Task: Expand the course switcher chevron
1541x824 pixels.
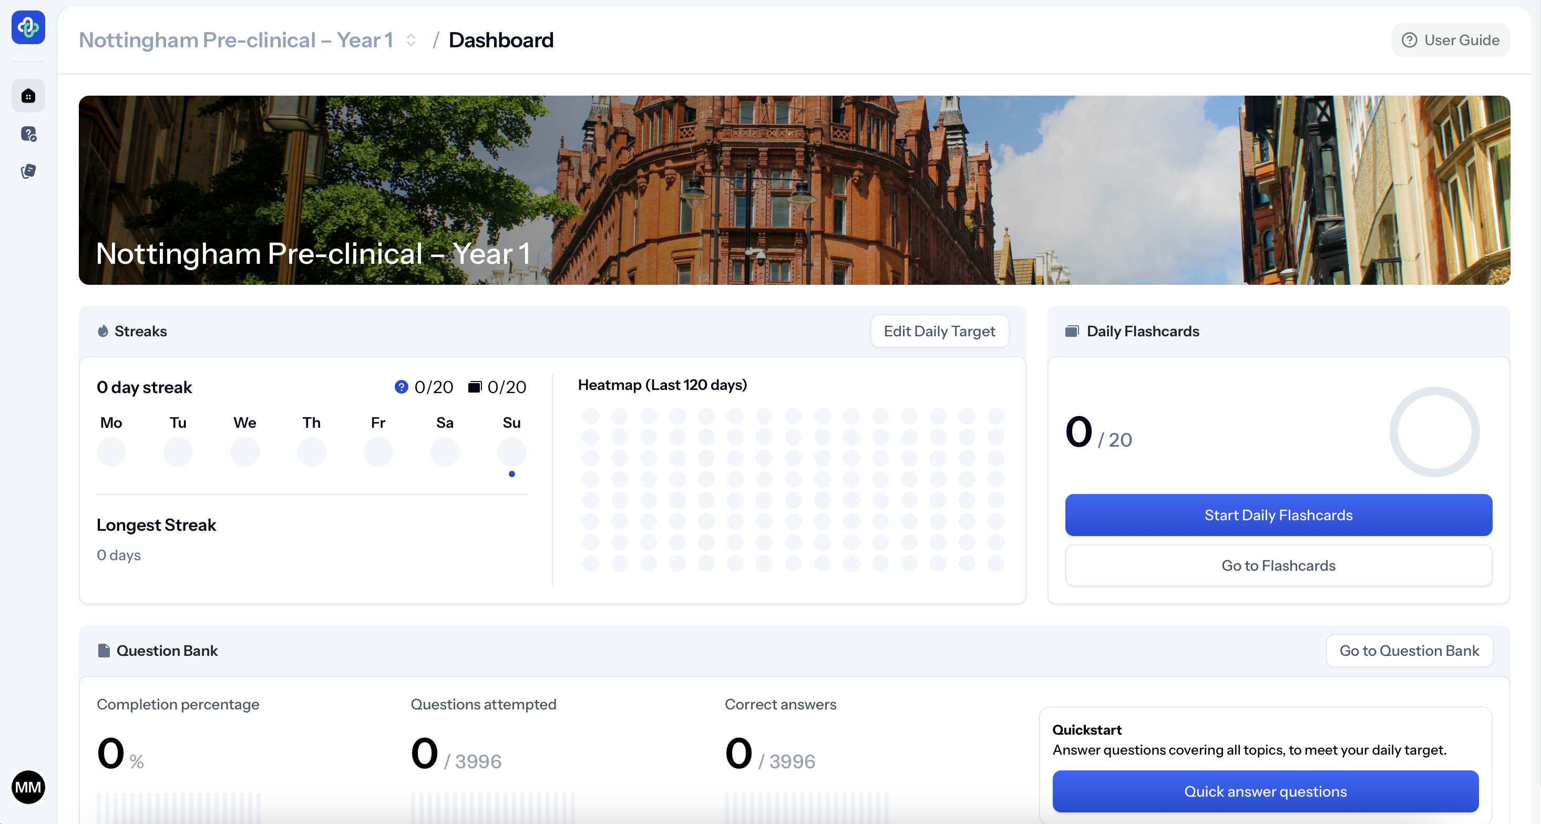Action: click(411, 40)
